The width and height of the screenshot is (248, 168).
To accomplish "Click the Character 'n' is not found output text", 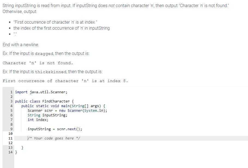I will pyautogui.click(x=38, y=63).
